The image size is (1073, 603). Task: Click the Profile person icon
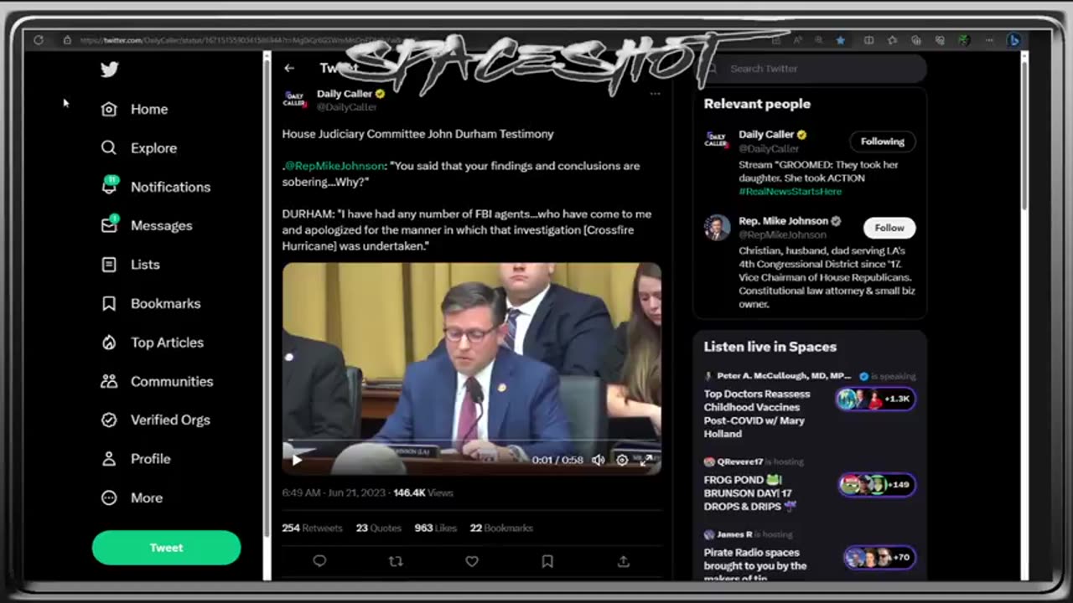tap(109, 459)
